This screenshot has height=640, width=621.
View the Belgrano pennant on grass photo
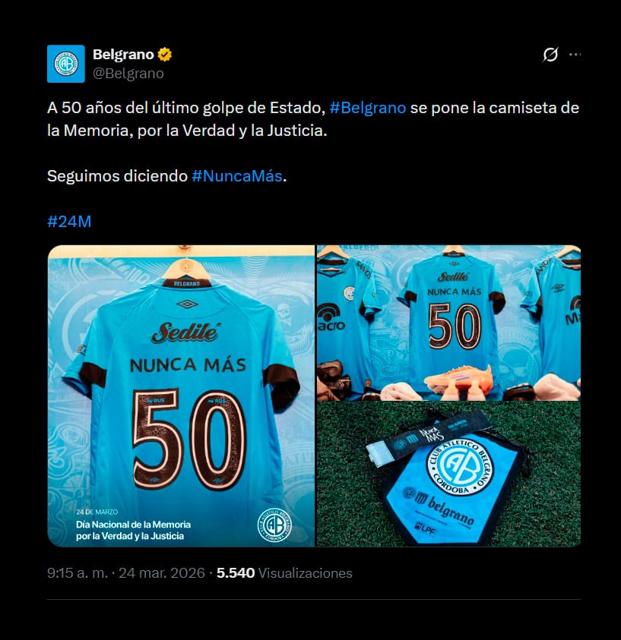click(x=448, y=474)
